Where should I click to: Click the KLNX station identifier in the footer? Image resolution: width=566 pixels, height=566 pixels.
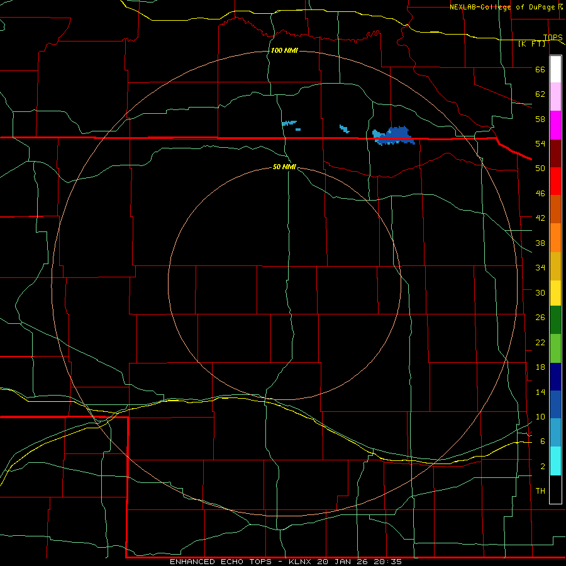[x=301, y=562]
